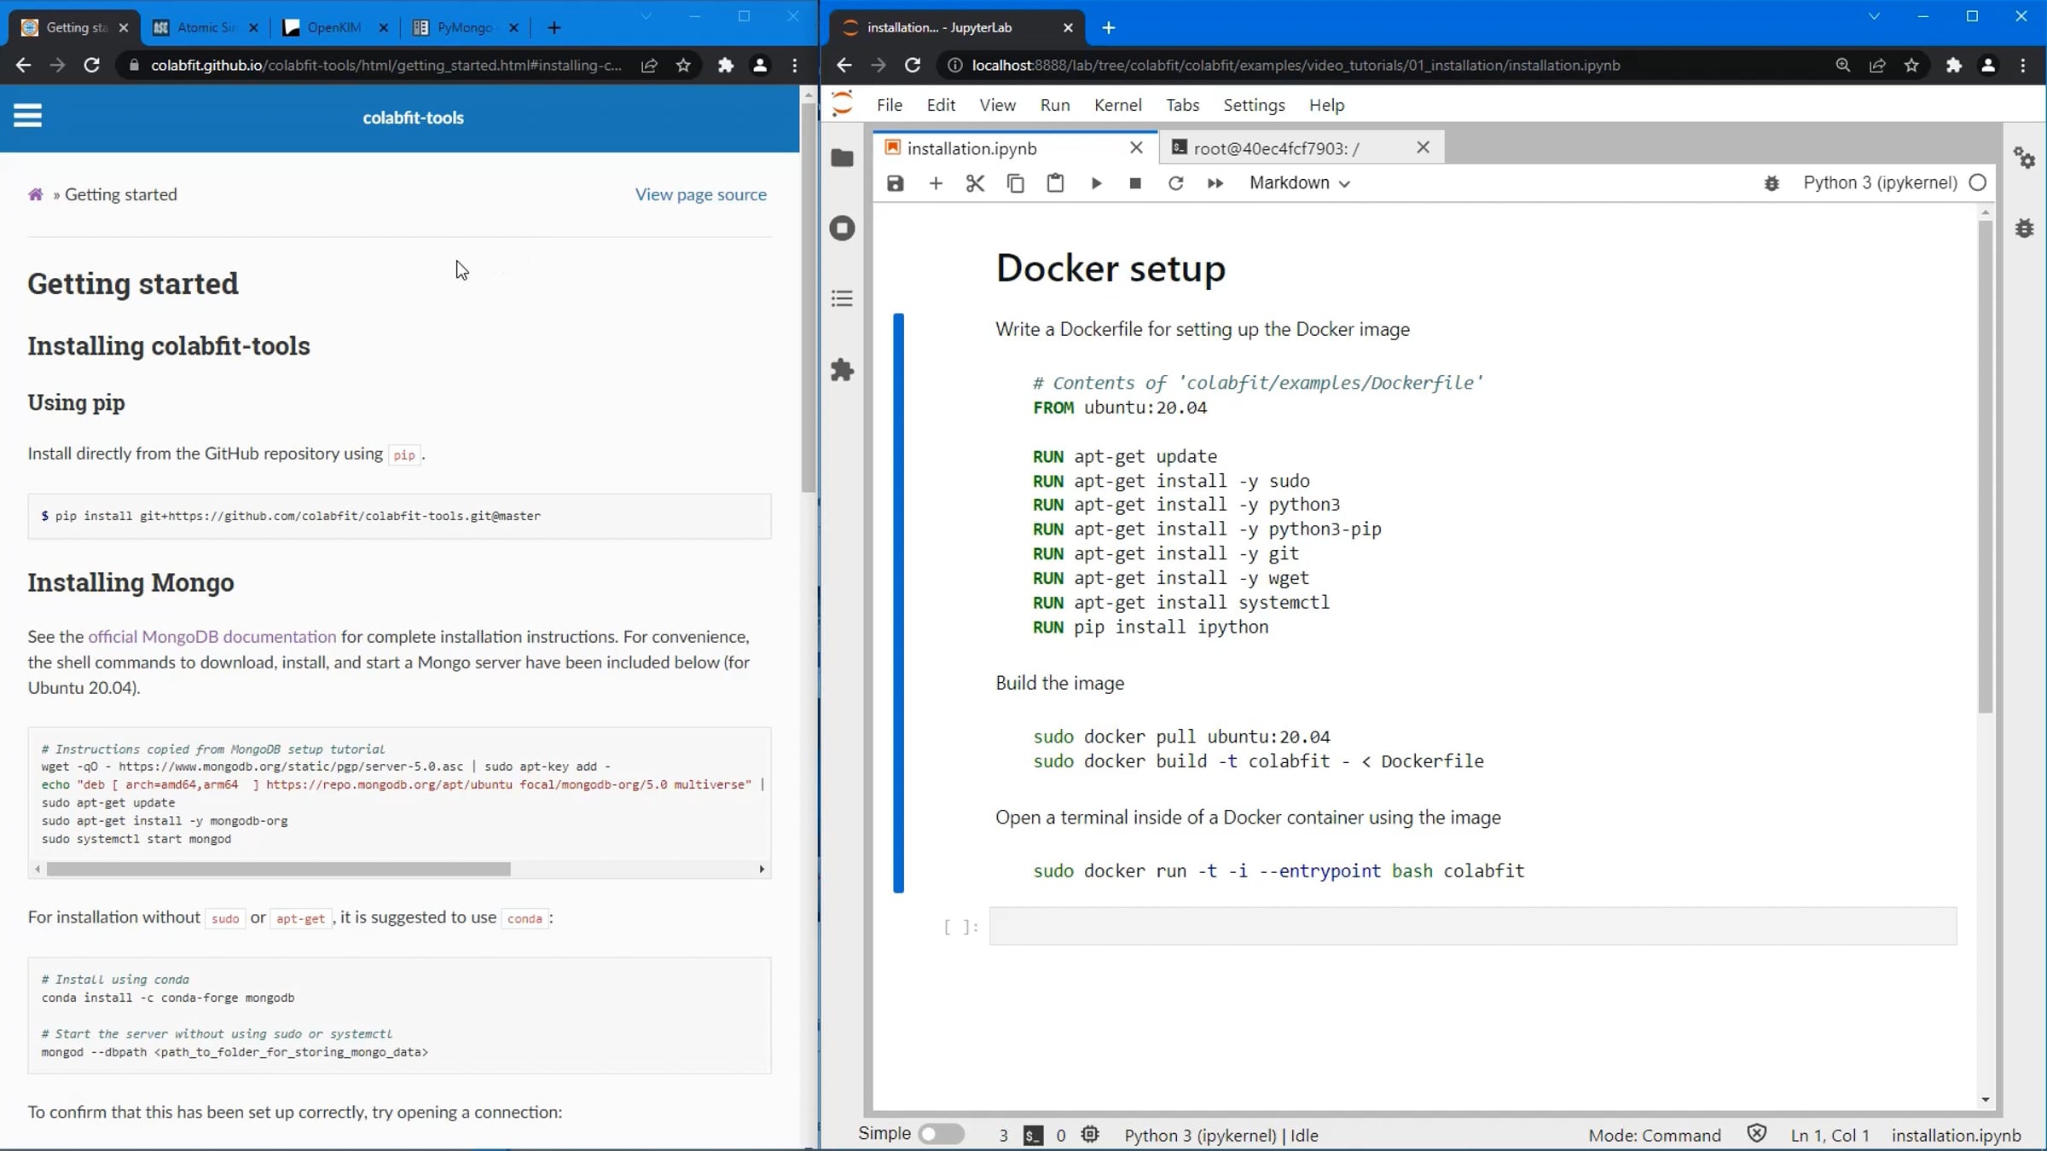Open Running Terminals and Kernels panel
The width and height of the screenshot is (2047, 1151).
pos(842,228)
